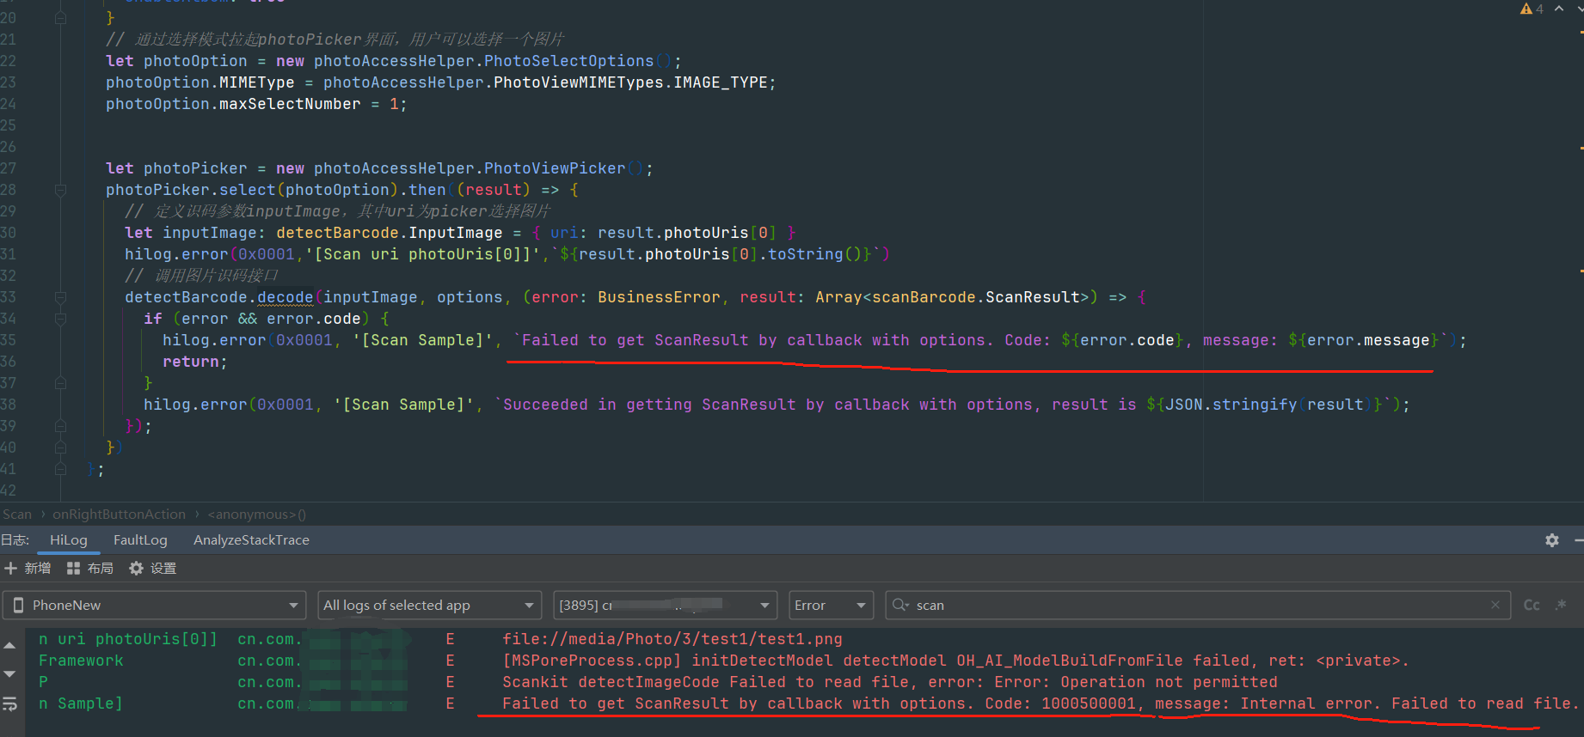Click JSON.stringify on line 38
This screenshot has height=737, width=1584.
click(x=1231, y=405)
